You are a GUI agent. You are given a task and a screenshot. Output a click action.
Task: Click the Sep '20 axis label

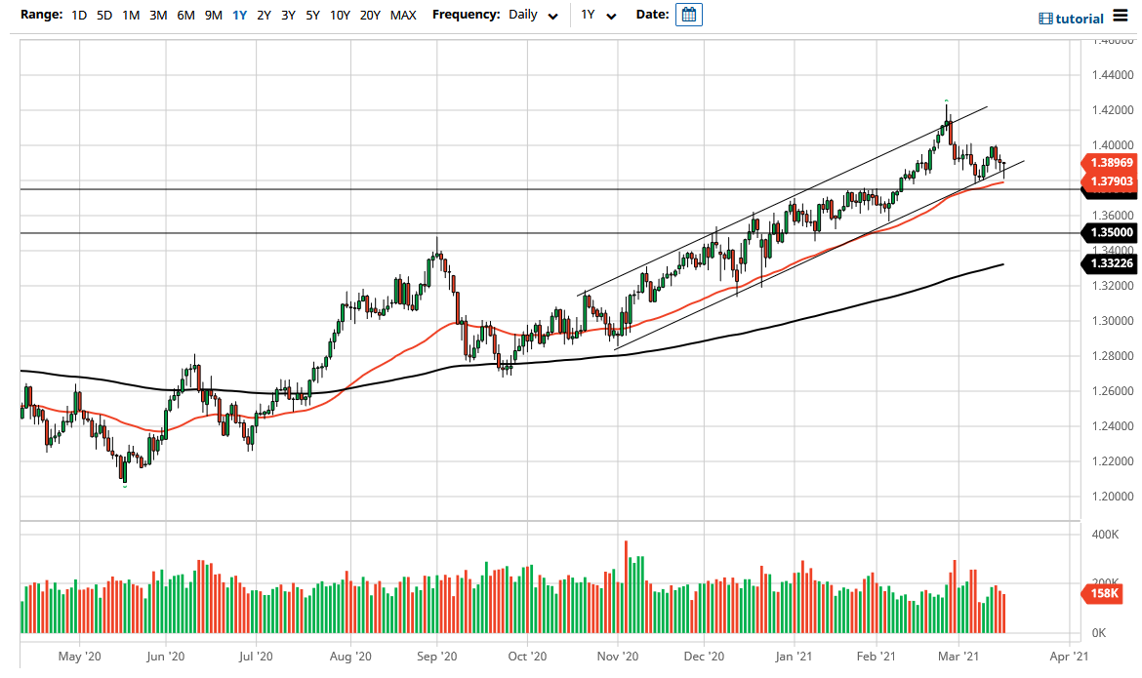click(x=437, y=657)
